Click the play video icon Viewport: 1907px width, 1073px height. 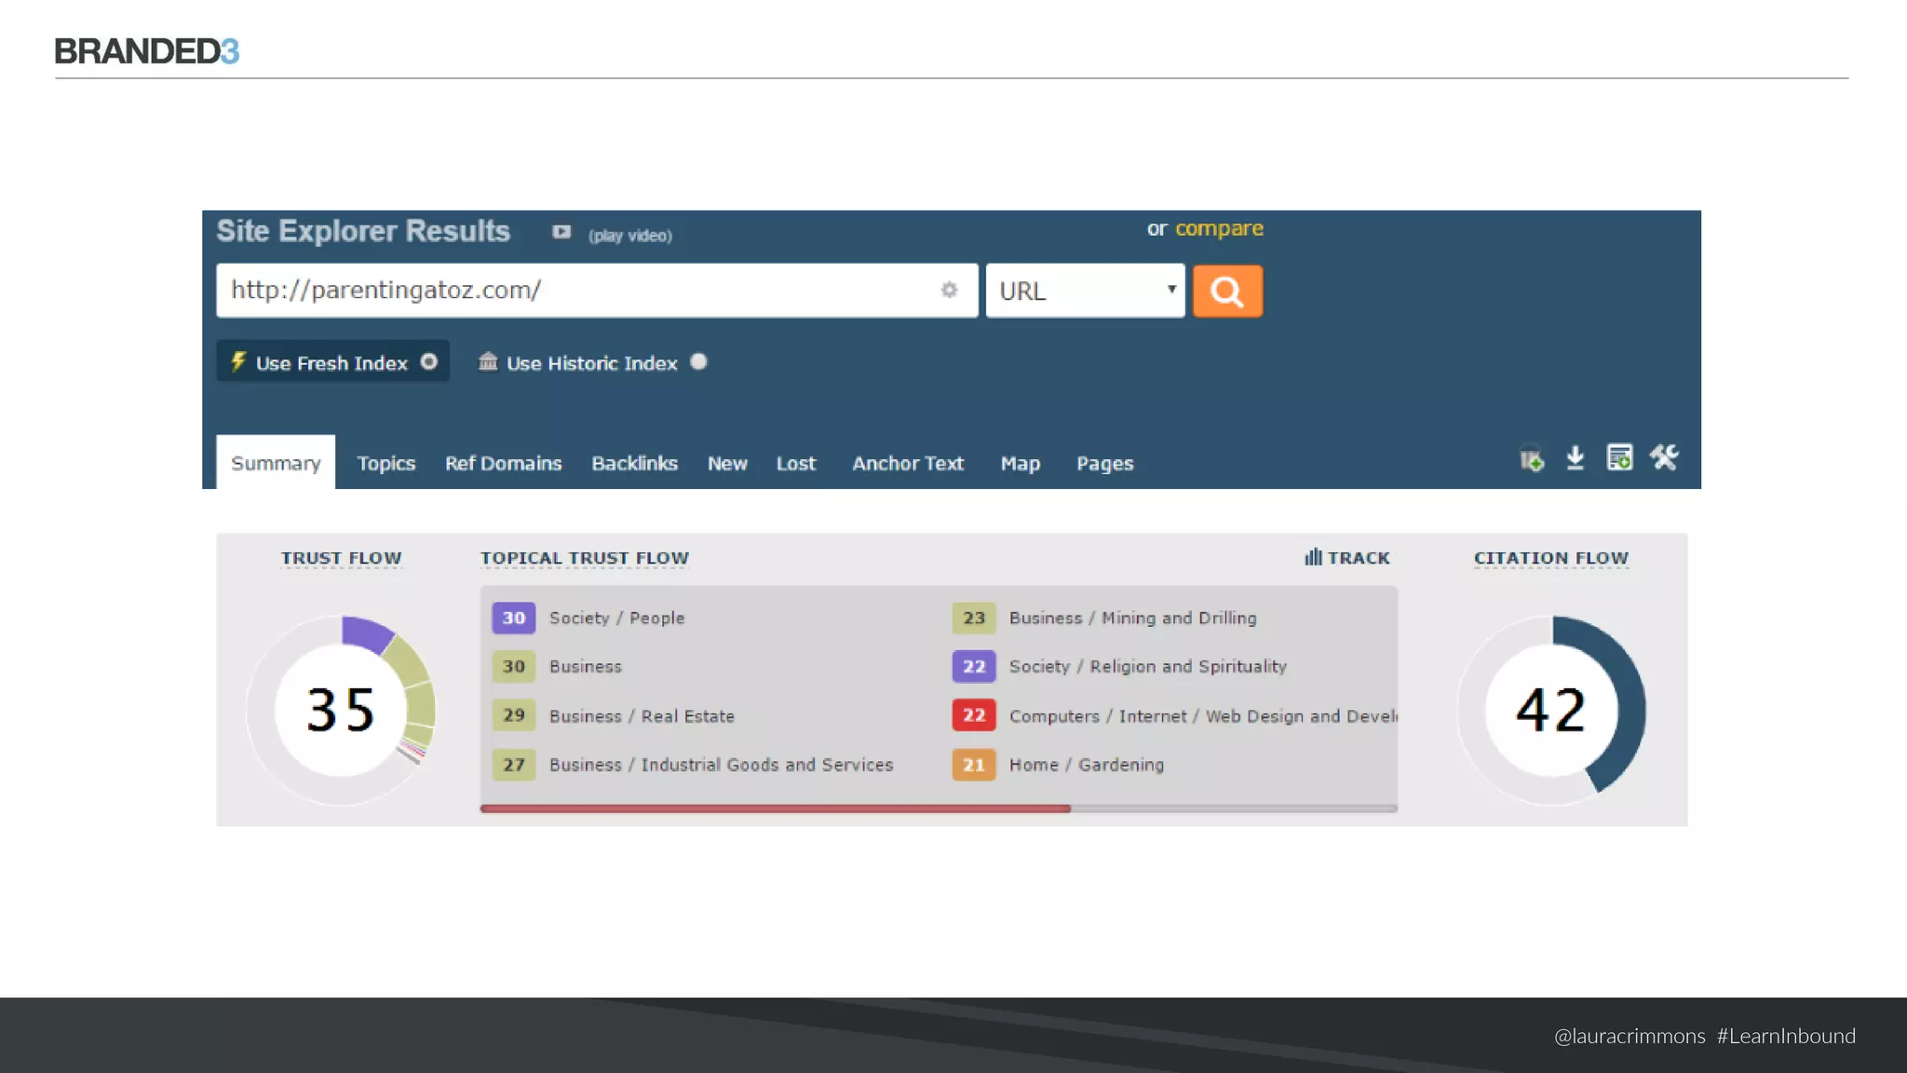click(x=561, y=232)
